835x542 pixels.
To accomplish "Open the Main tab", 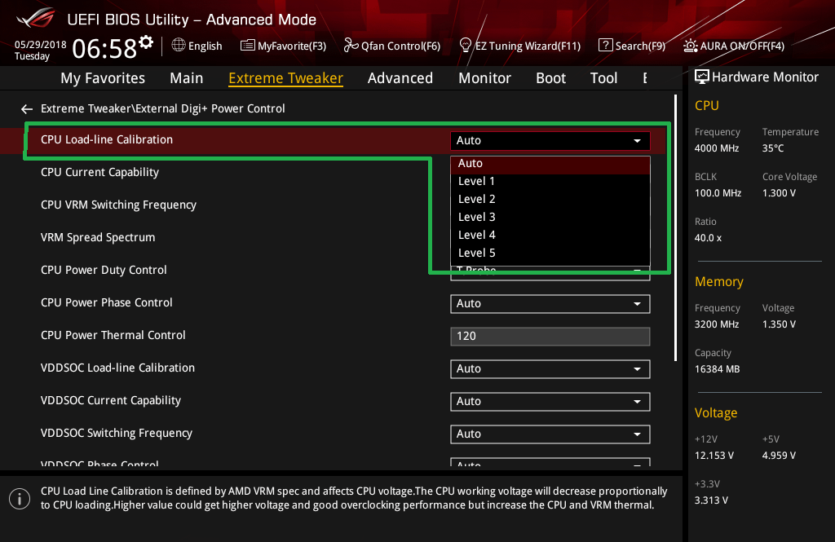I will (x=187, y=78).
